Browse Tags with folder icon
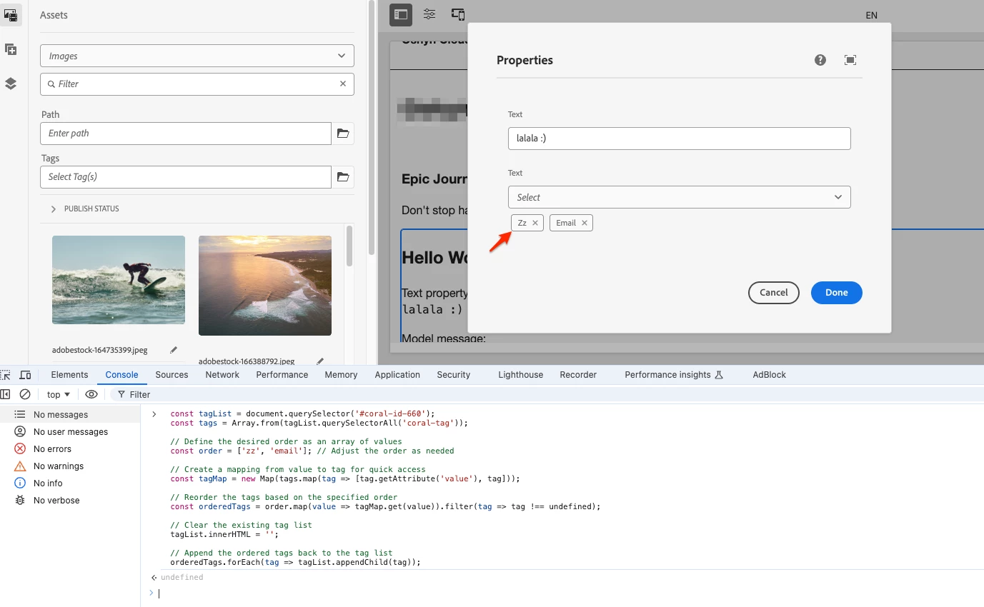The image size is (984, 607). 343,177
